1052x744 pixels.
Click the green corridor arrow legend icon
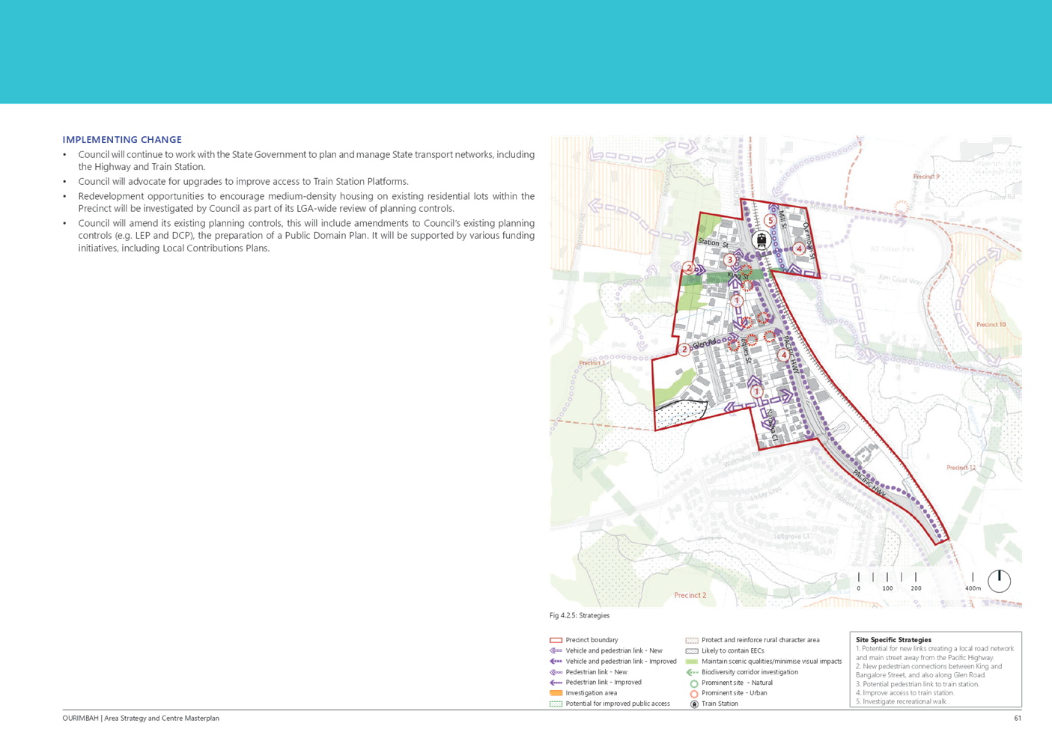click(692, 672)
